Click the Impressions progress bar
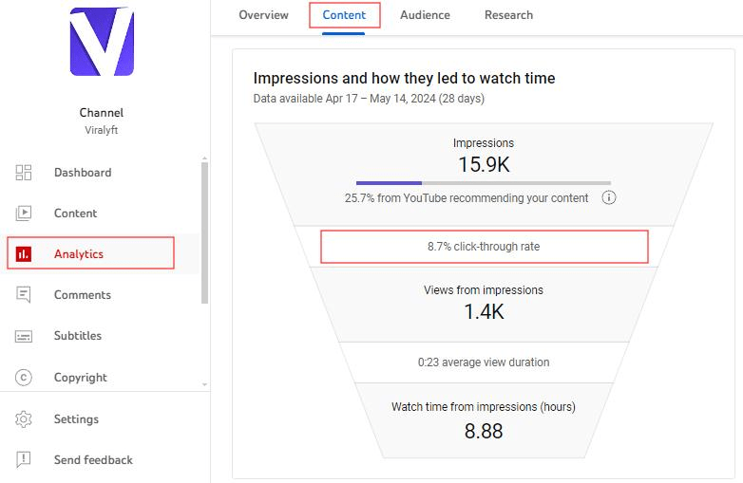Viewport: 743px width, 483px height. click(483, 182)
